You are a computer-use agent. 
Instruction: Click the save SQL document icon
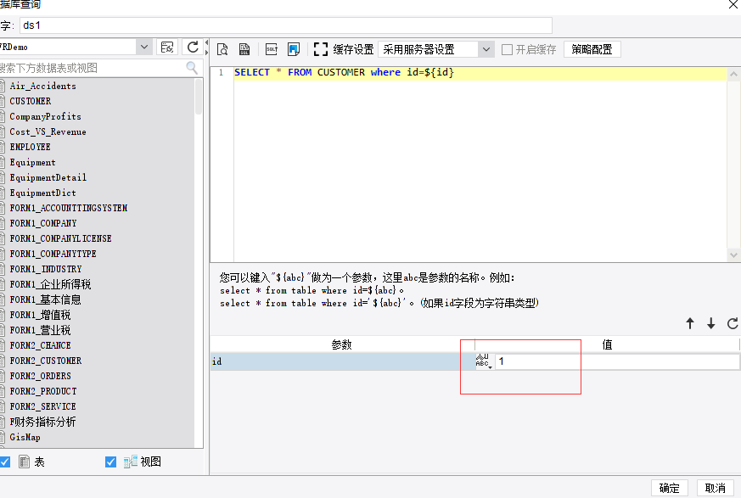click(x=244, y=49)
